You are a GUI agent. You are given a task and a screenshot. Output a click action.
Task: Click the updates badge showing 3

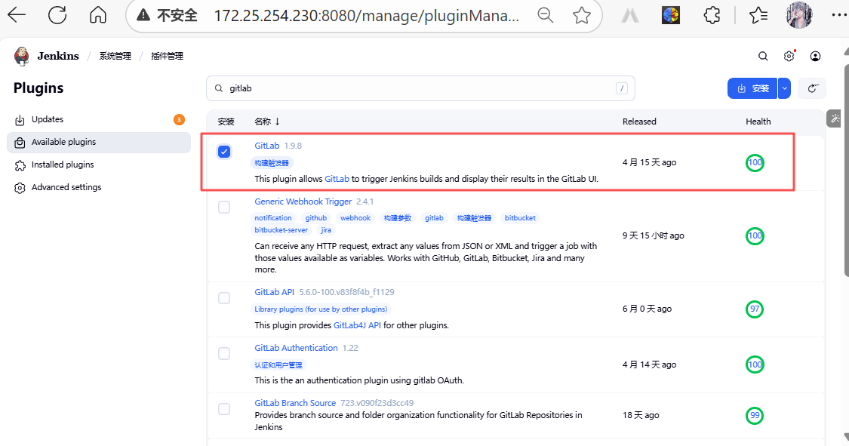point(179,120)
